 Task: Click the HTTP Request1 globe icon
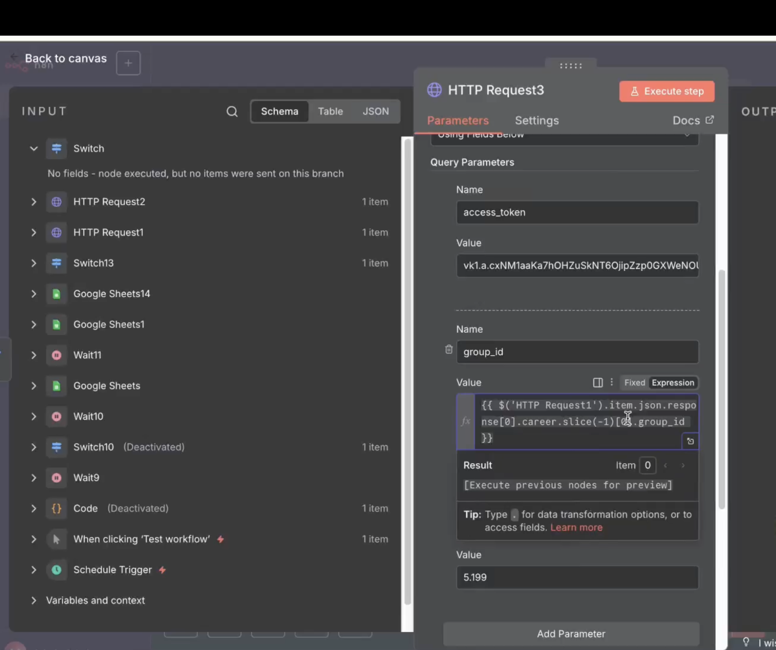pyautogui.click(x=57, y=233)
